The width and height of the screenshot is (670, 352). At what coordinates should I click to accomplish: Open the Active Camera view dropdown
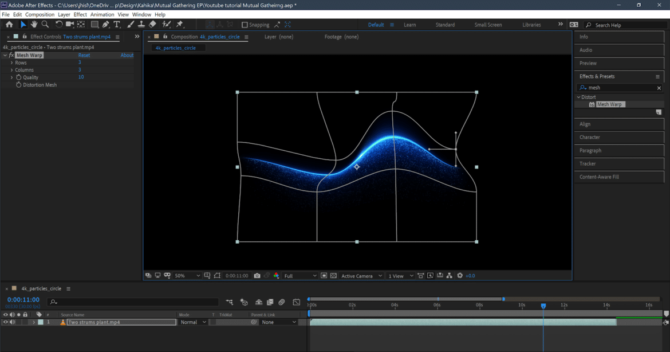[x=360, y=276]
